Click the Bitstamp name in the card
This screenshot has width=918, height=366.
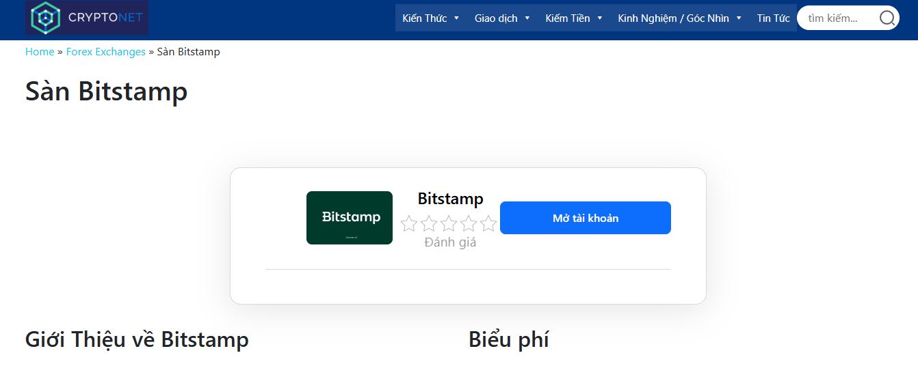click(x=450, y=199)
